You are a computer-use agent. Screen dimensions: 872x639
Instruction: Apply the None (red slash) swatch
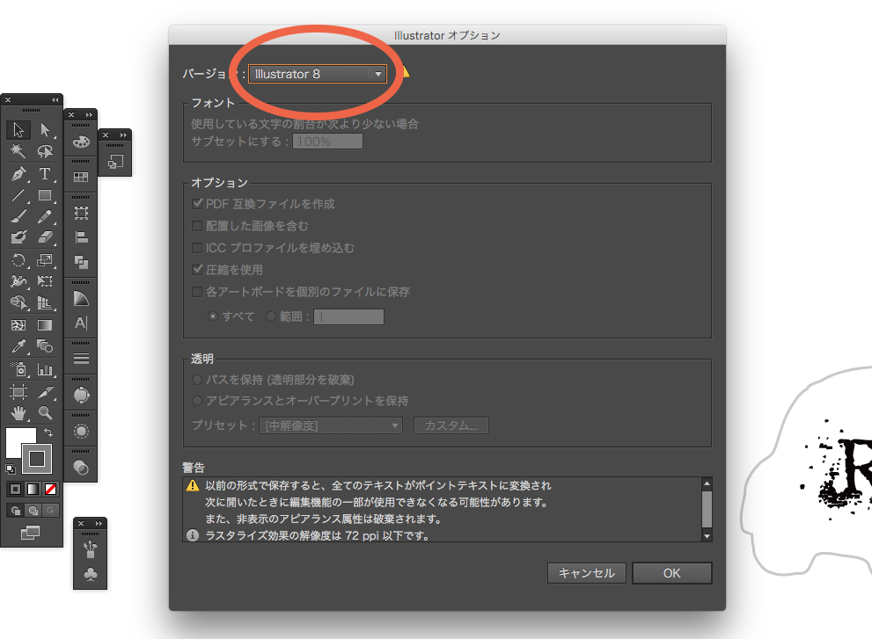(51, 490)
